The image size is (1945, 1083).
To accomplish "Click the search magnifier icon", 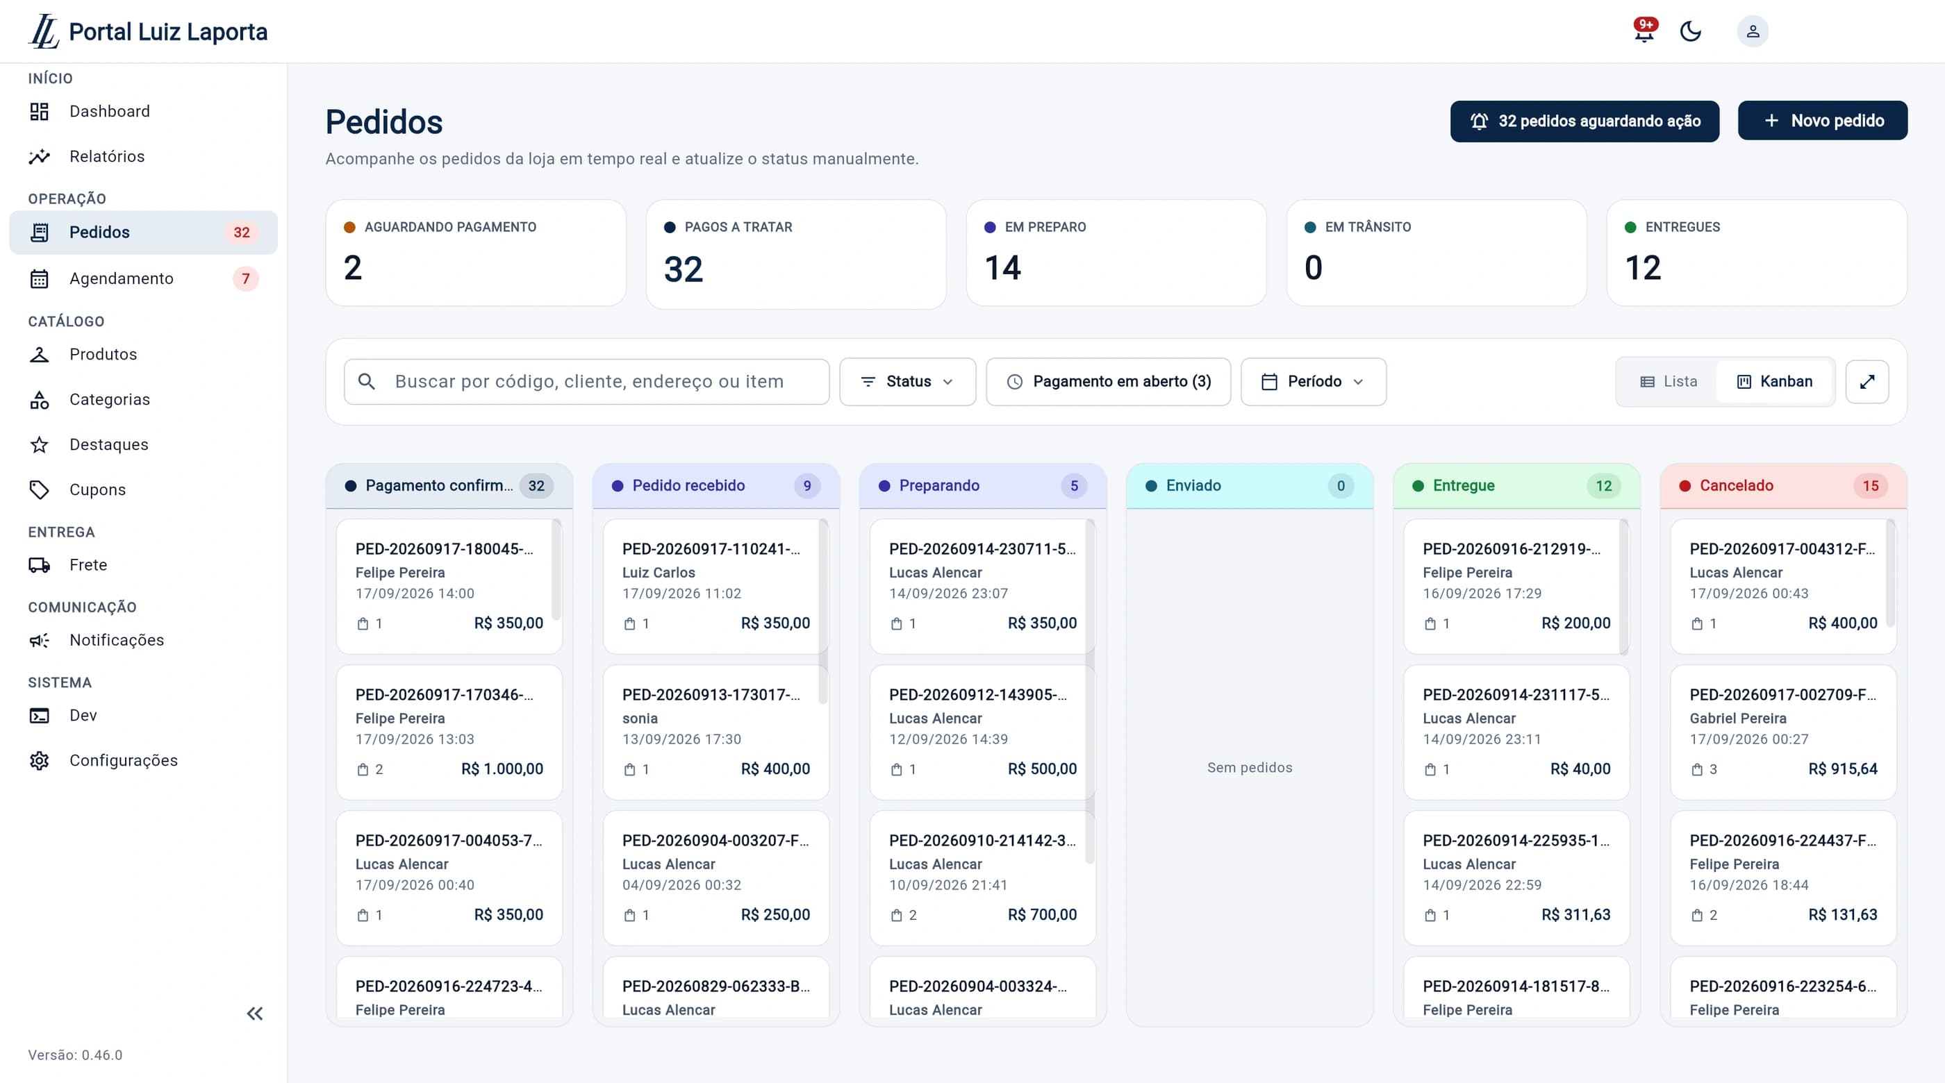I will coord(366,382).
